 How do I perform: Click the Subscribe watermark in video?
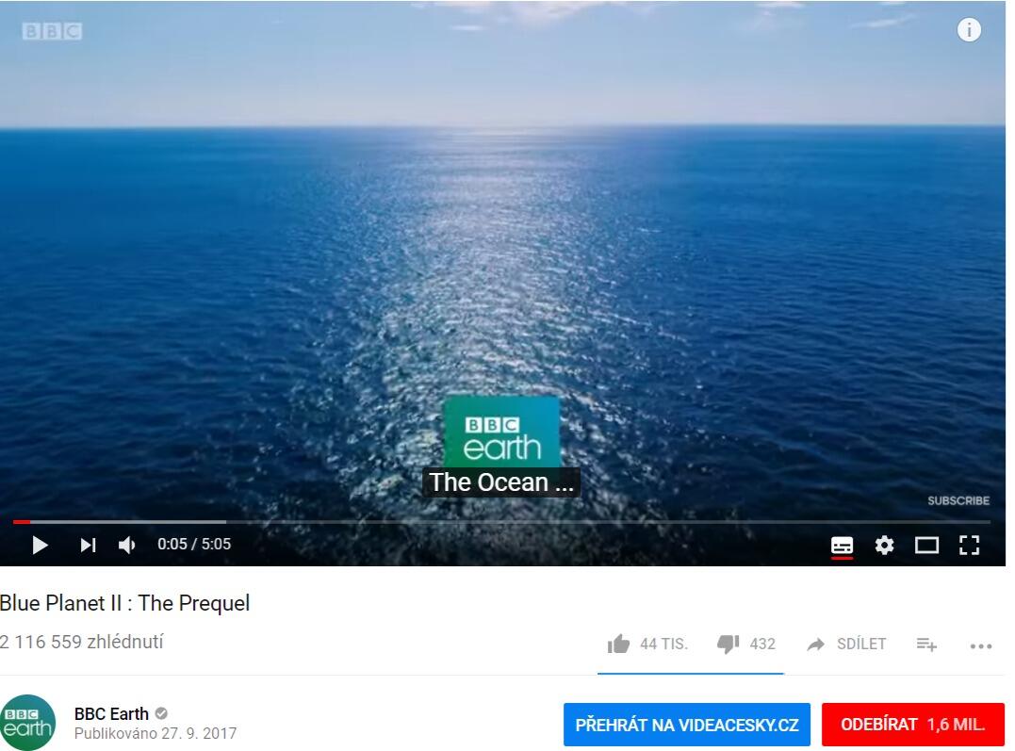(958, 500)
